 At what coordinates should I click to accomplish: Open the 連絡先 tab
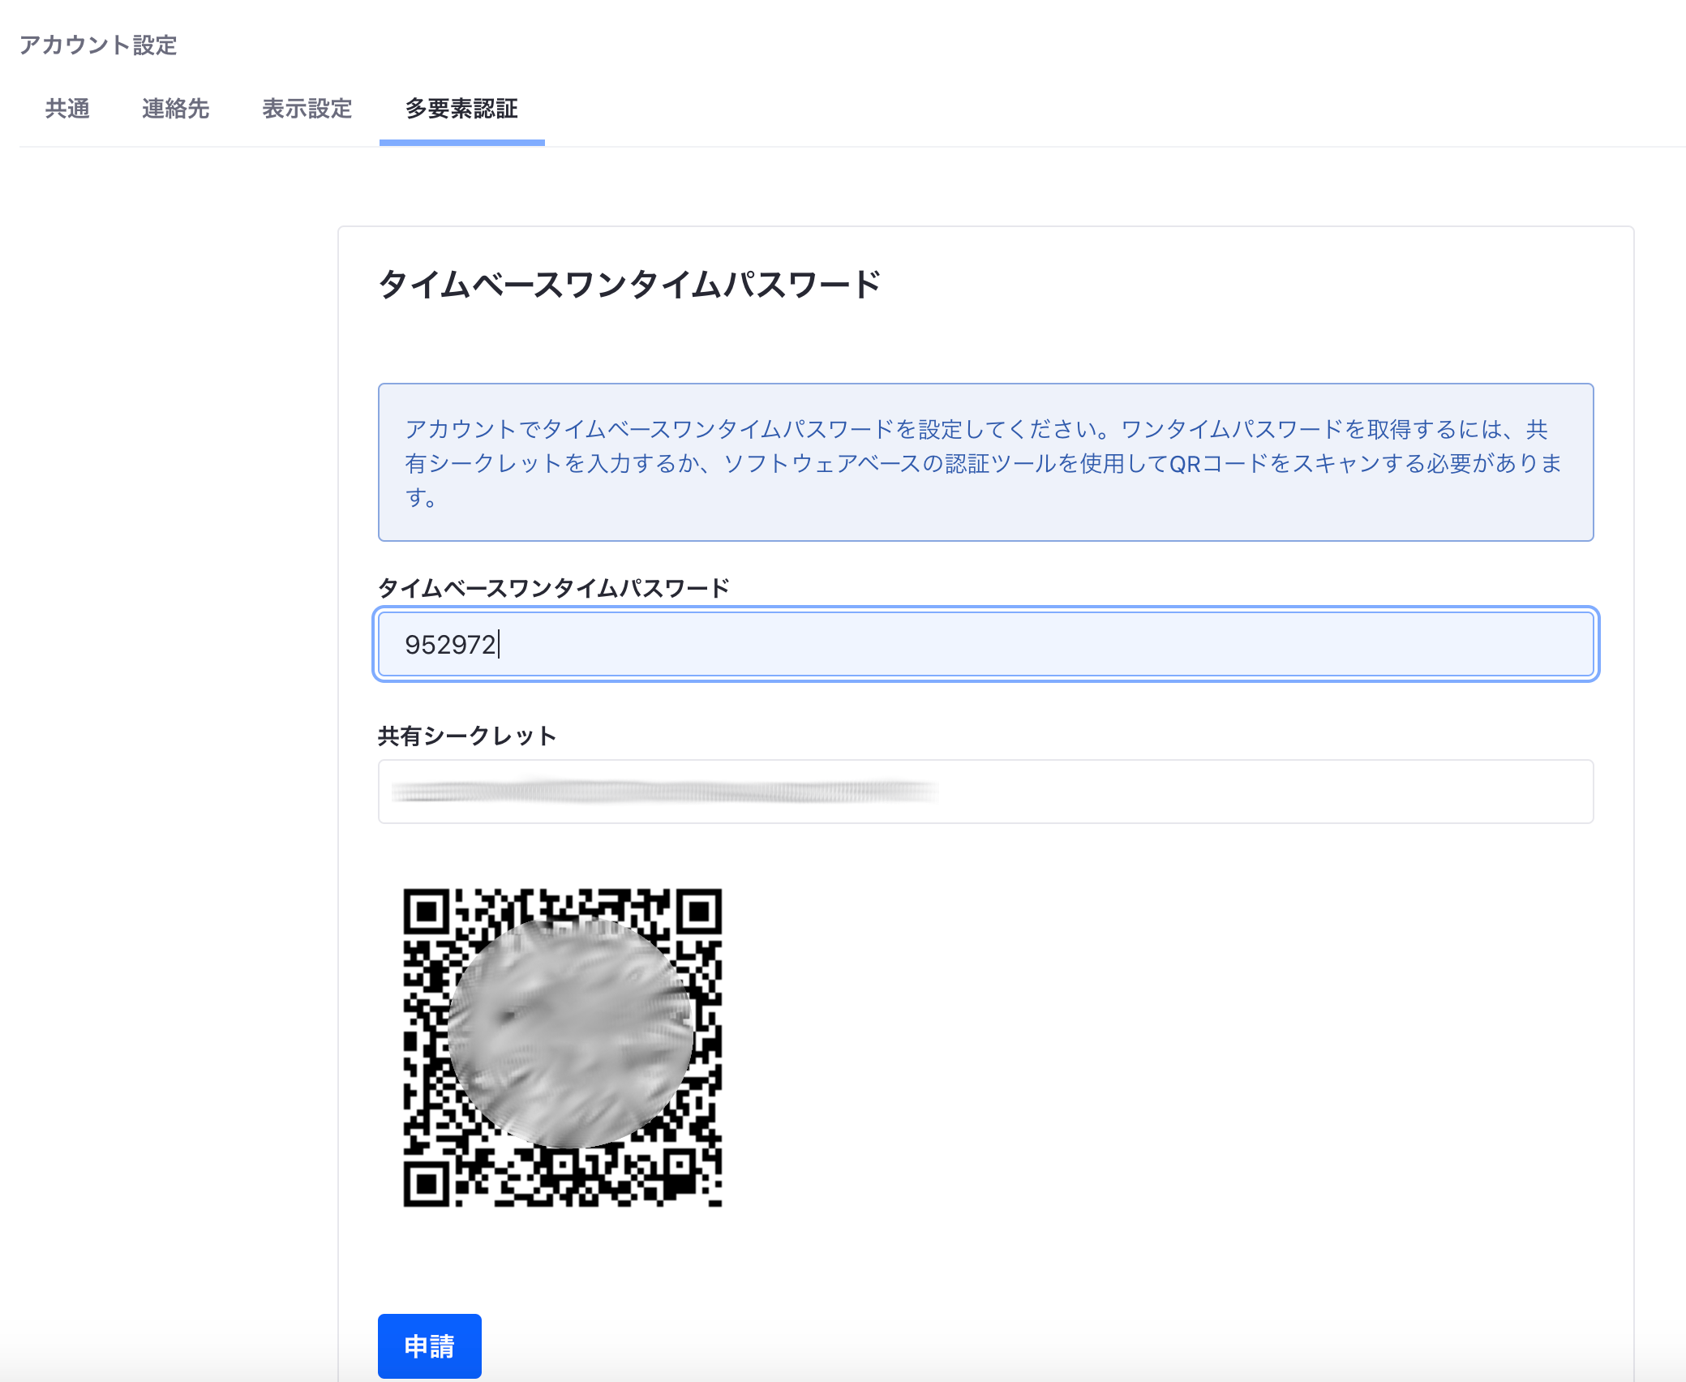click(175, 109)
